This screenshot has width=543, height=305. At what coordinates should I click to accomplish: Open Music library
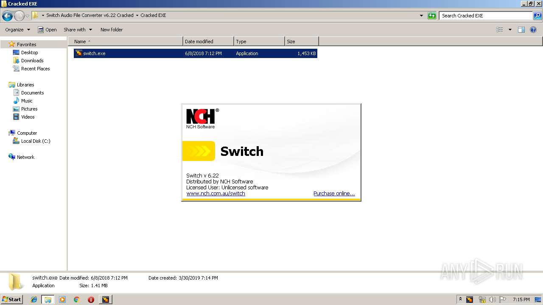coord(27,101)
